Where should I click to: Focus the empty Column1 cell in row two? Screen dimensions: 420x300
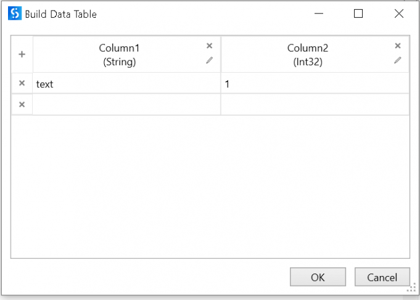coord(126,104)
